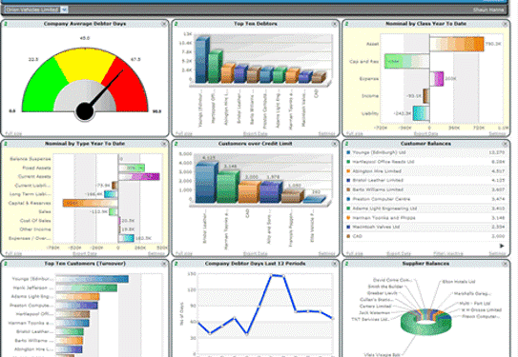
Task: Click green refresh icon on Top Ten Customers (Turnover)
Action: tap(6, 264)
